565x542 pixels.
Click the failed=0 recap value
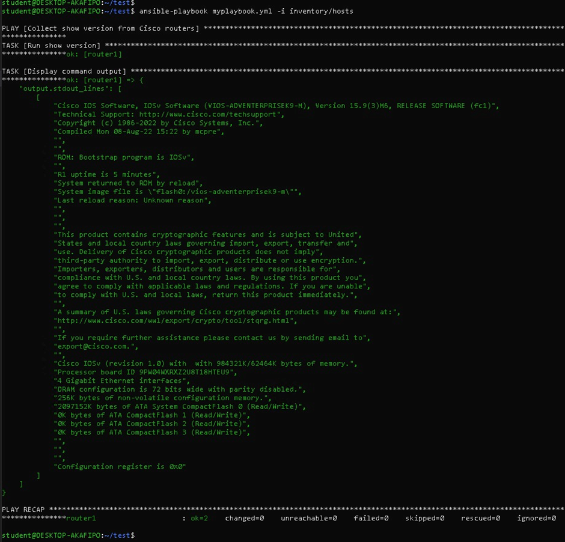pyautogui.click(x=371, y=519)
